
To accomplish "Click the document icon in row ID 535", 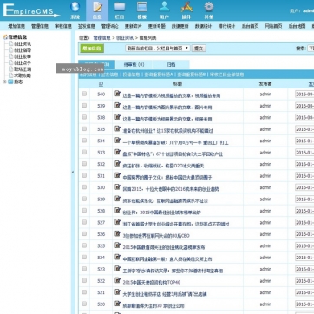I will click(x=117, y=128).
